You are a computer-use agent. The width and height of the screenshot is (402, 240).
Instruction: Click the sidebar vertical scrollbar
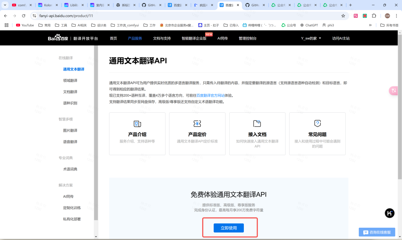pyautogui.click(x=96, y=133)
